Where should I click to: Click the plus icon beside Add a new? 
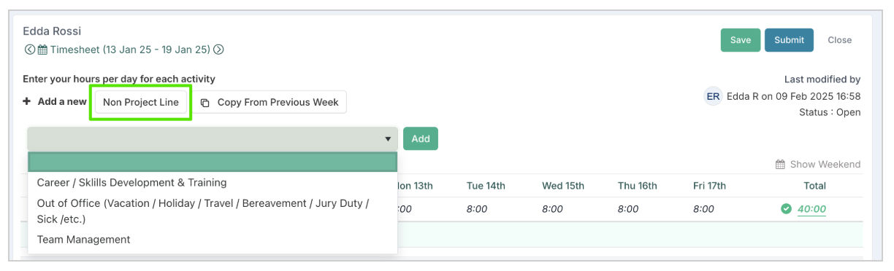27,101
